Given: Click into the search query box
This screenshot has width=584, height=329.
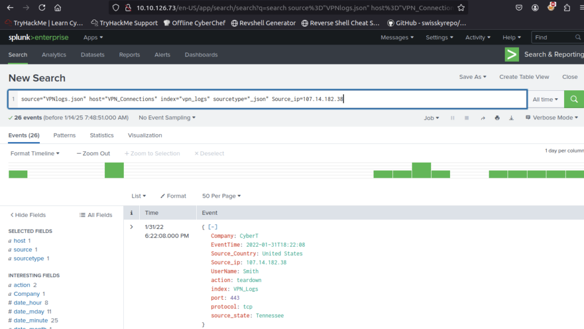Looking at the screenshot, I should pyautogui.click(x=272, y=99).
